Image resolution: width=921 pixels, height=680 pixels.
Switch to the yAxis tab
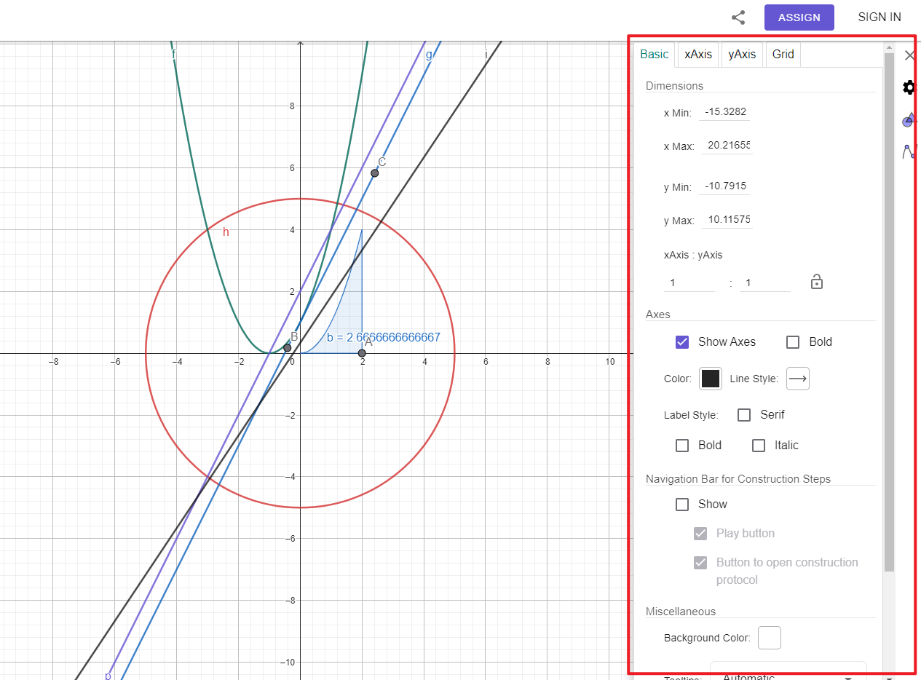click(742, 55)
